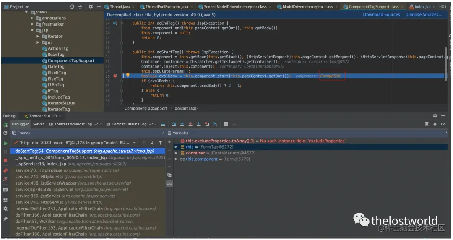
Task: Click the Update application icon
Action: click(x=5, y=133)
